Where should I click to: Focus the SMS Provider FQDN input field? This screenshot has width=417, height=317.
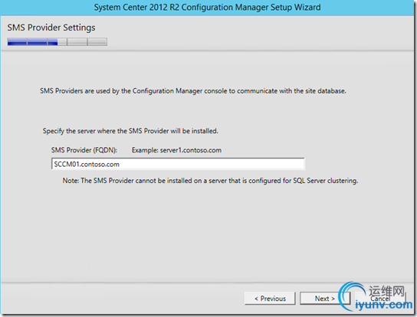[178, 164]
